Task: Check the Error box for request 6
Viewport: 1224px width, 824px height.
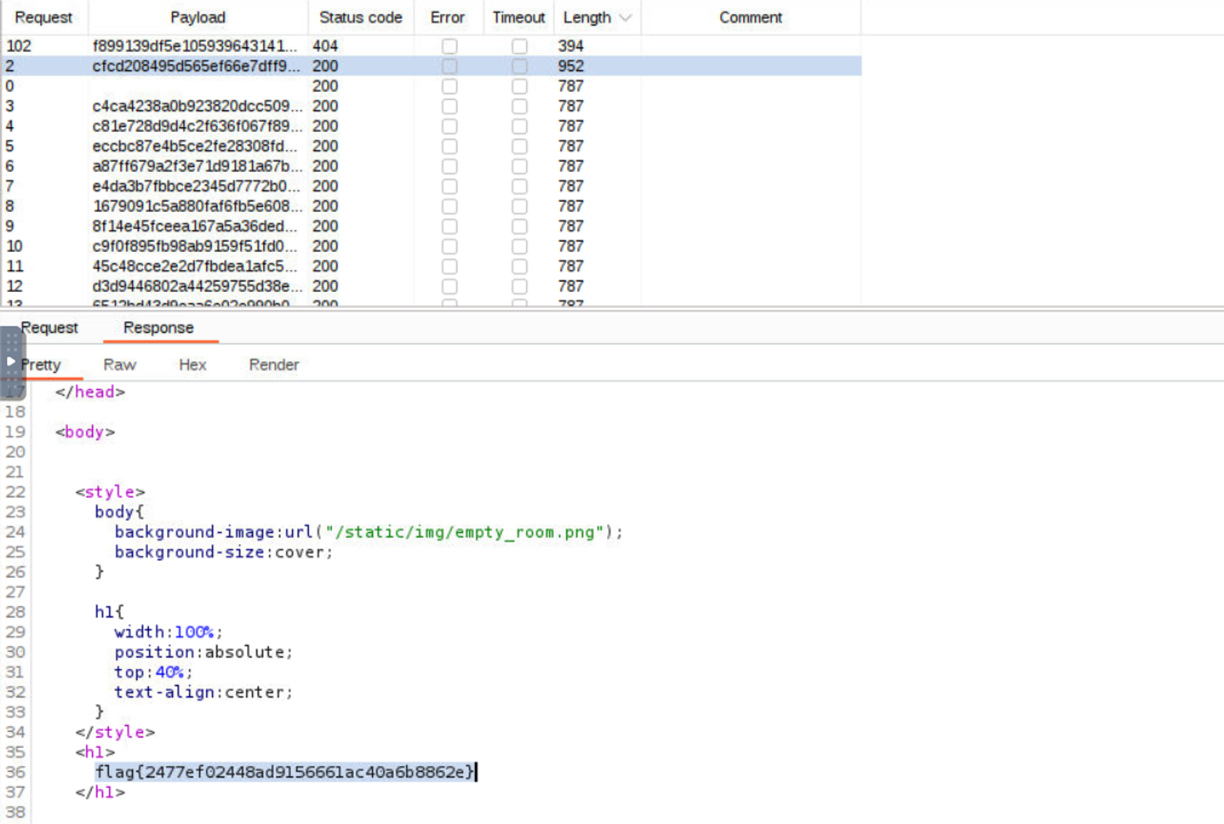Action: pyautogui.click(x=450, y=166)
